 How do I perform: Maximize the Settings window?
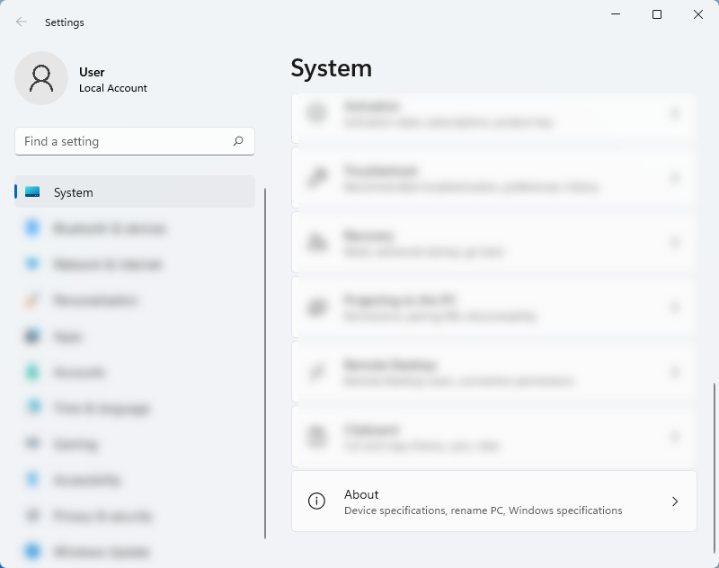tap(657, 14)
